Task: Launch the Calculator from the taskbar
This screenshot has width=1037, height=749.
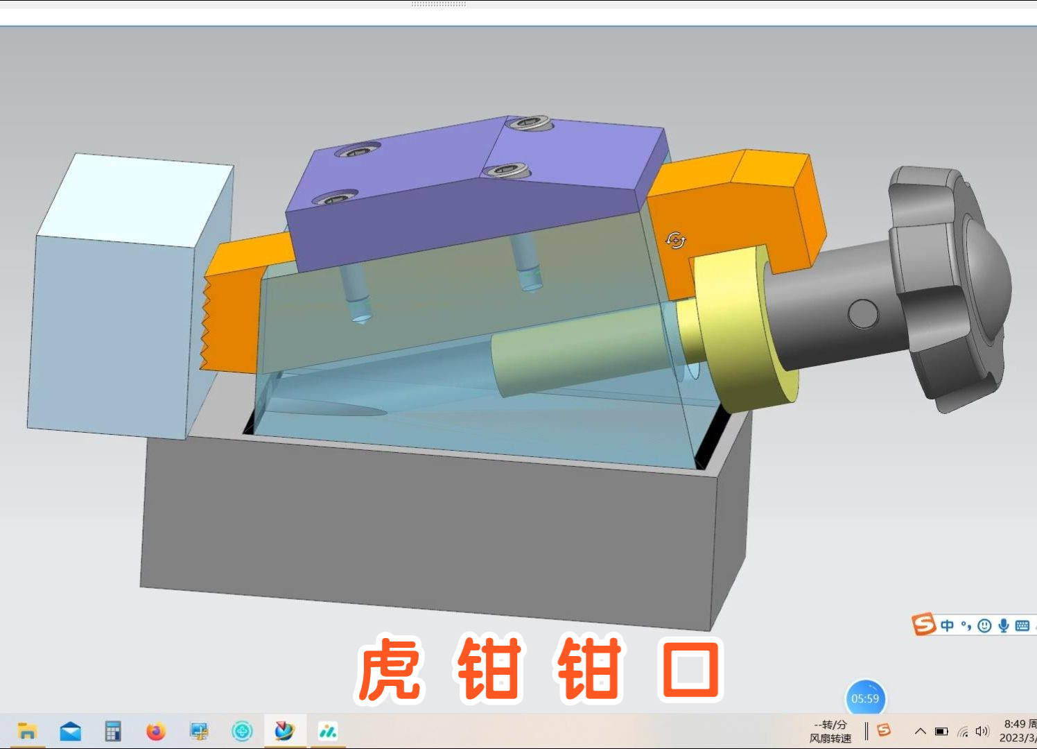Action: coord(113,731)
